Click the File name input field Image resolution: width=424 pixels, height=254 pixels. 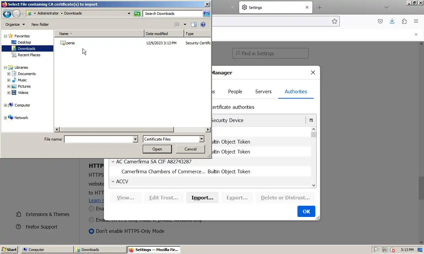point(98,139)
